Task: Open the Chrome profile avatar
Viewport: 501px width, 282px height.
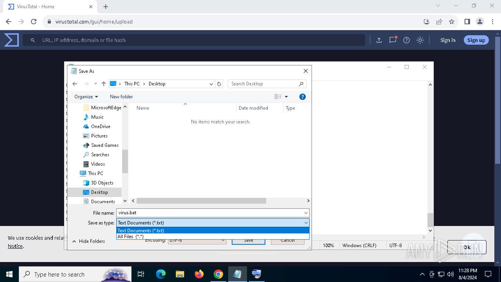Action: click(x=480, y=22)
